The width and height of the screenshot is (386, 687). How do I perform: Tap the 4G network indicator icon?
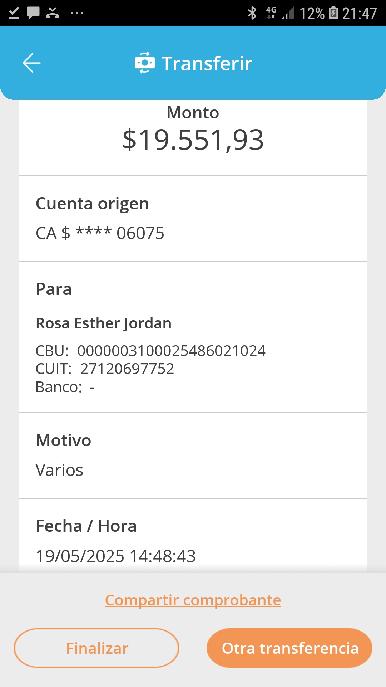coord(271,13)
